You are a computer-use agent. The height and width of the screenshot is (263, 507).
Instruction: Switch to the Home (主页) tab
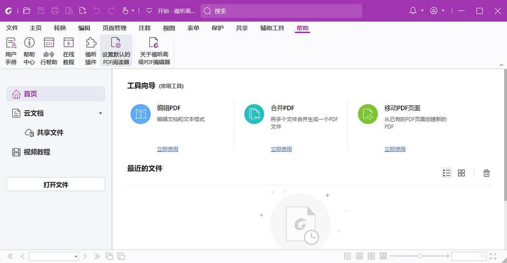coord(36,28)
